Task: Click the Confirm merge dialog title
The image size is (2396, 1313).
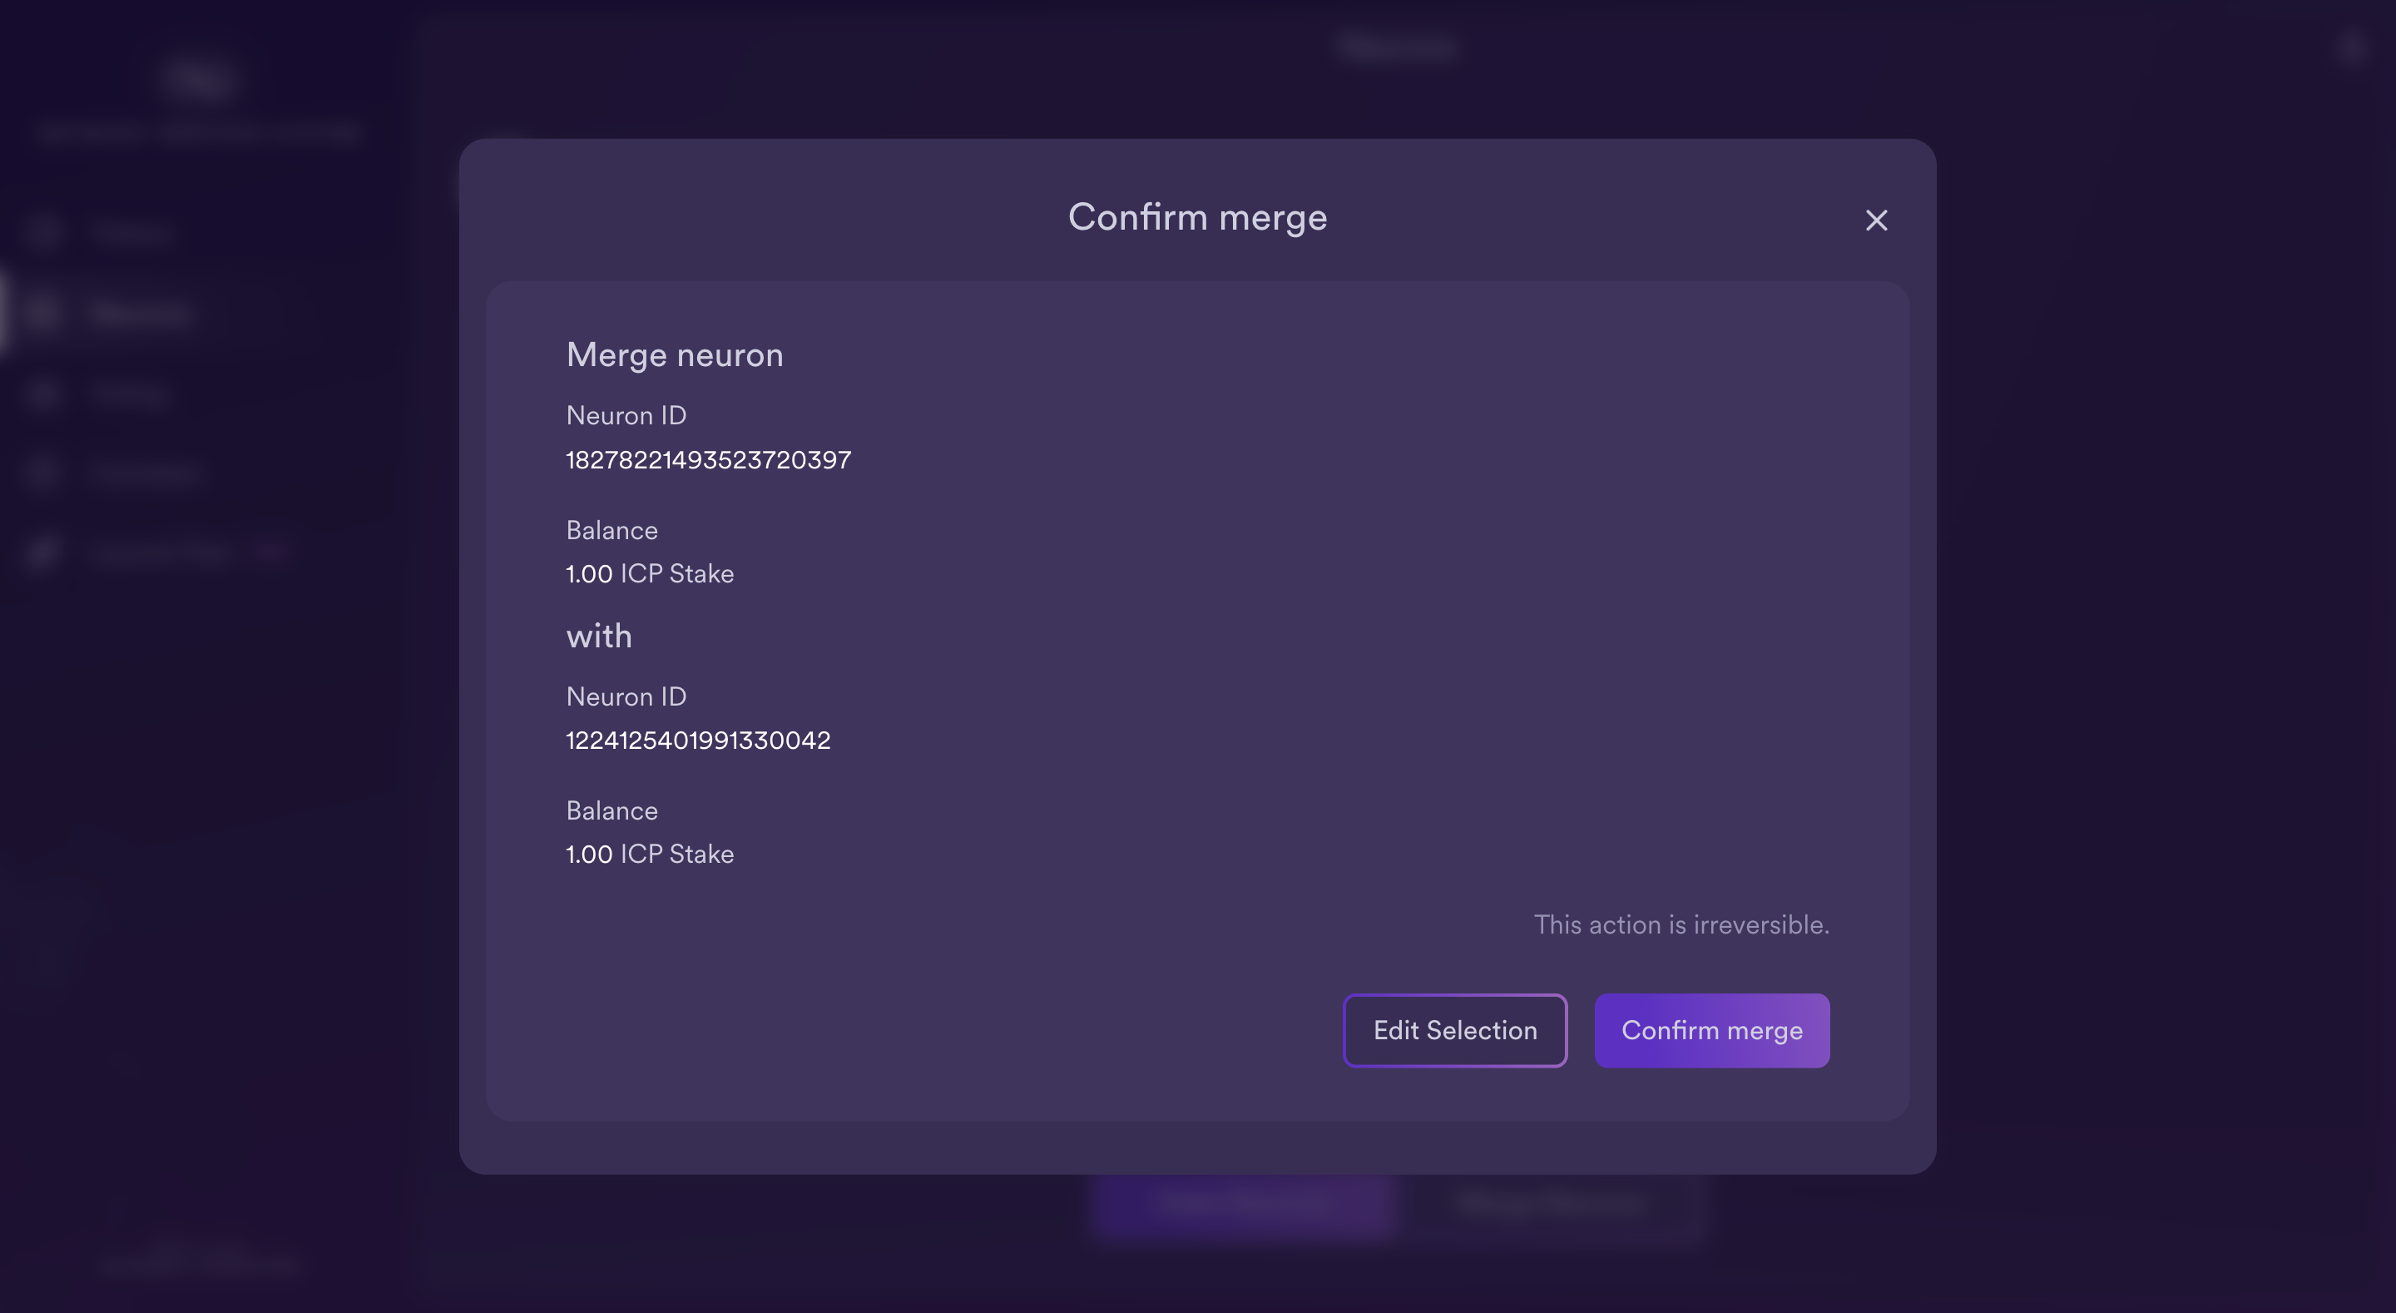Action: tap(1197, 217)
